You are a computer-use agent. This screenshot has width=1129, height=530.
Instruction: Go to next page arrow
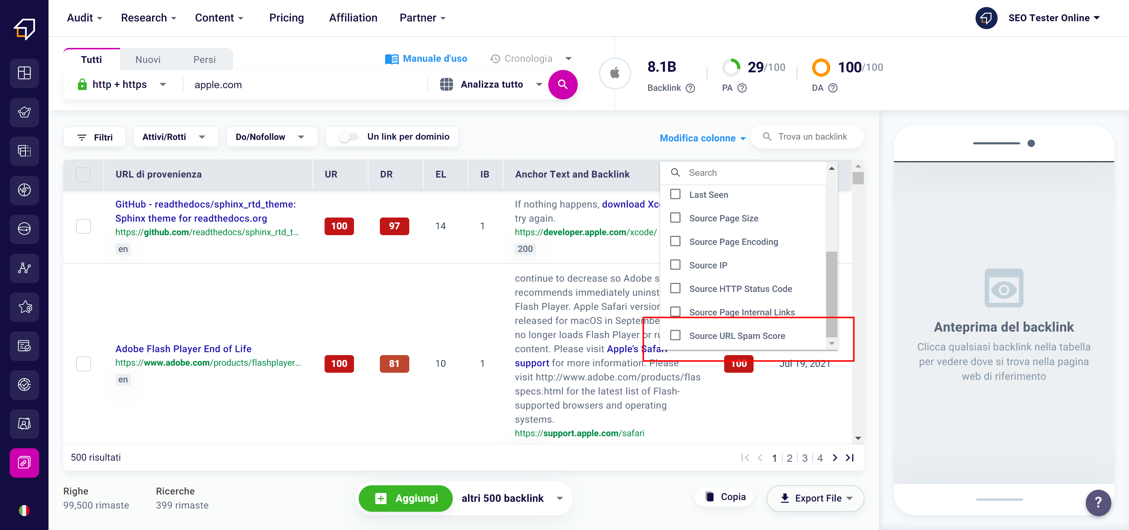pyautogui.click(x=835, y=458)
